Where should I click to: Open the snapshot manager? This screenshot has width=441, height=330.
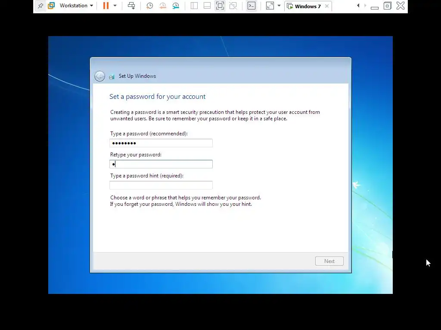pyautogui.click(x=176, y=6)
